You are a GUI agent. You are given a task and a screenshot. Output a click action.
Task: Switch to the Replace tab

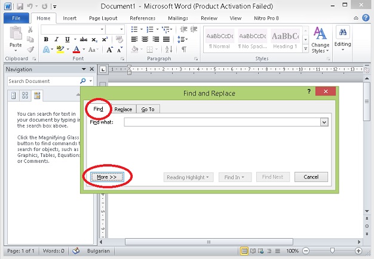pos(123,109)
